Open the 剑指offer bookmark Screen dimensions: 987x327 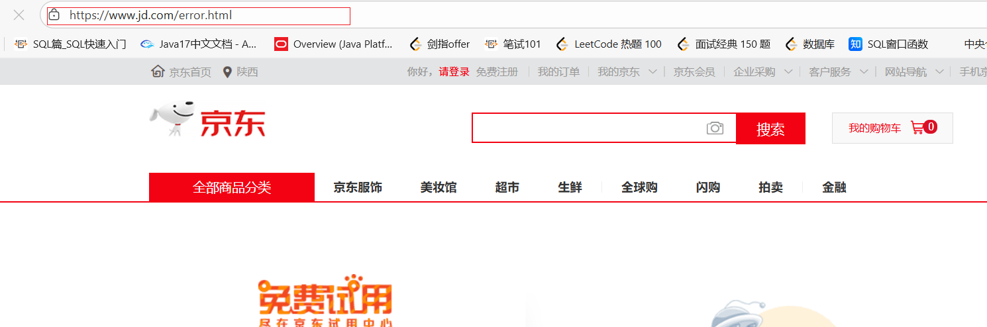point(440,44)
